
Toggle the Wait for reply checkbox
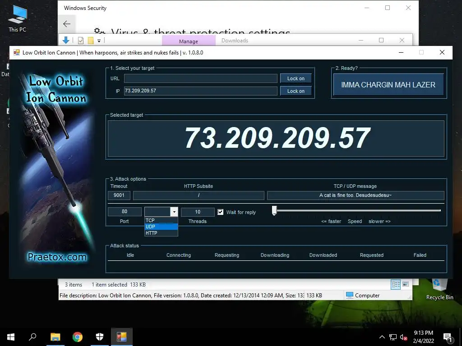pos(220,212)
